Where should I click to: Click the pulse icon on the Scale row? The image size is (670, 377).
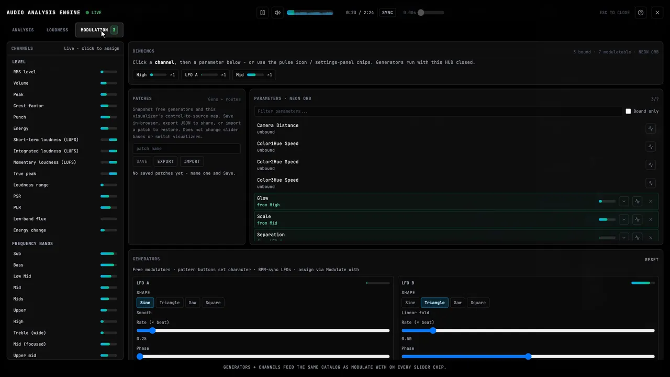(637, 219)
